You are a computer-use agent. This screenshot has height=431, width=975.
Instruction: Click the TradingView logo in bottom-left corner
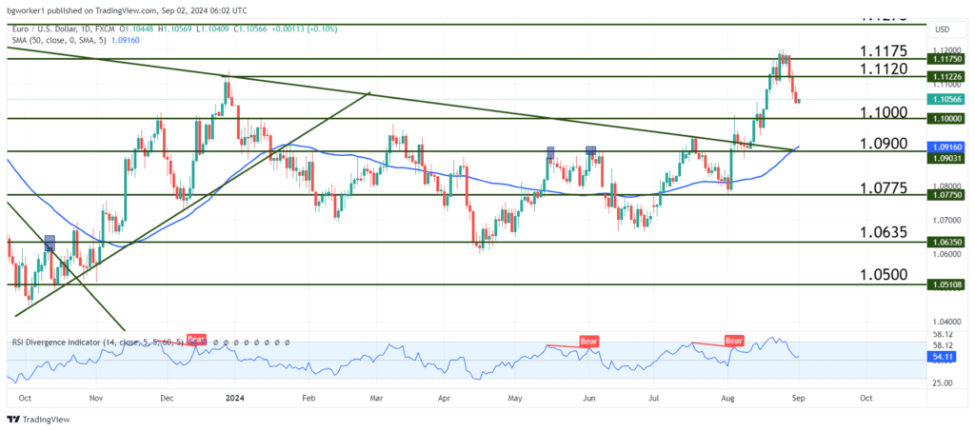coord(43,420)
